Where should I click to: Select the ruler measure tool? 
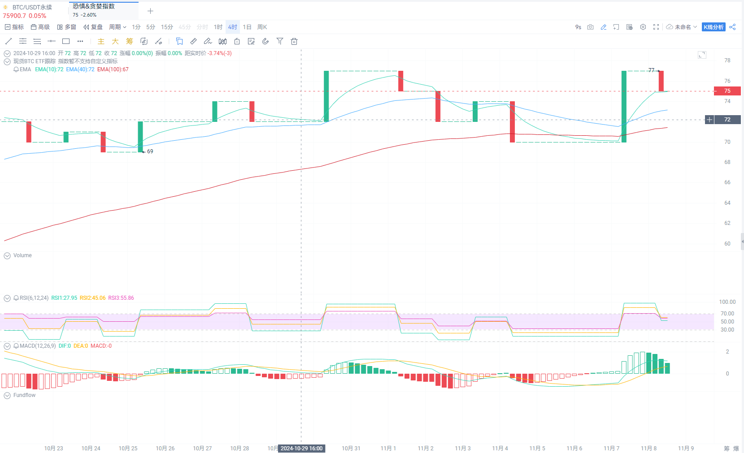pos(194,41)
